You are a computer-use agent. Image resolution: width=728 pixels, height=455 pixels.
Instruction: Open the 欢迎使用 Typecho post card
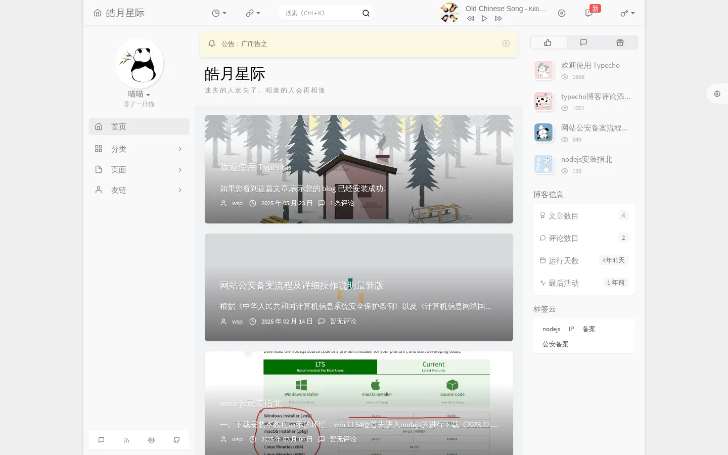(x=359, y=169)
